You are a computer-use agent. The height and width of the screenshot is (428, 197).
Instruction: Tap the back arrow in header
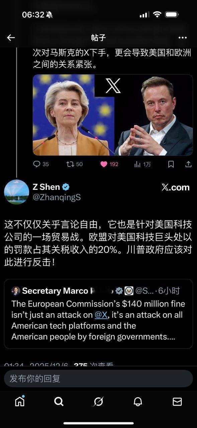pos(11,37)
